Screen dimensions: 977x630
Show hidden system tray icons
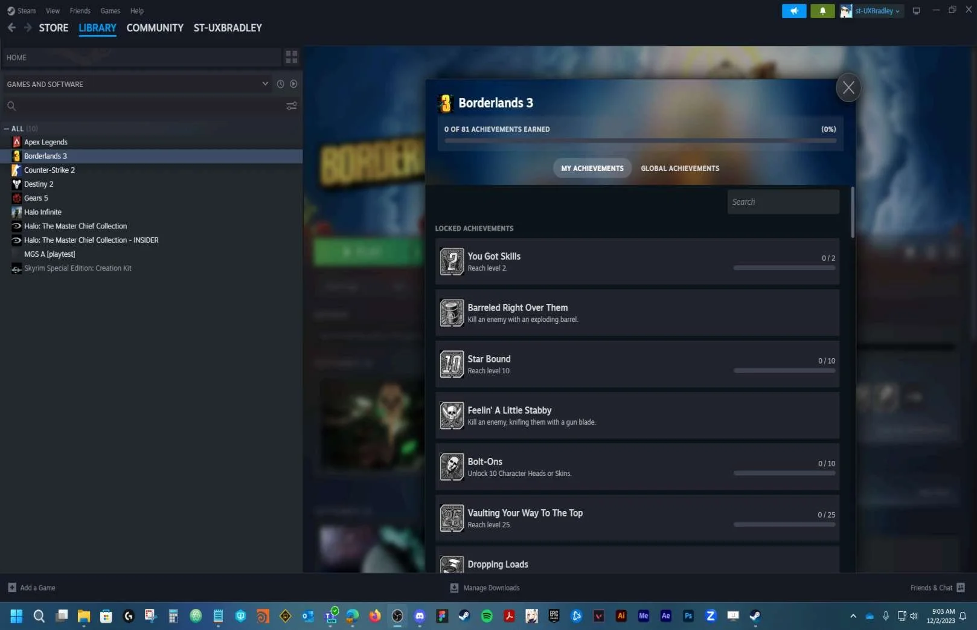click(x=853, y=616)
